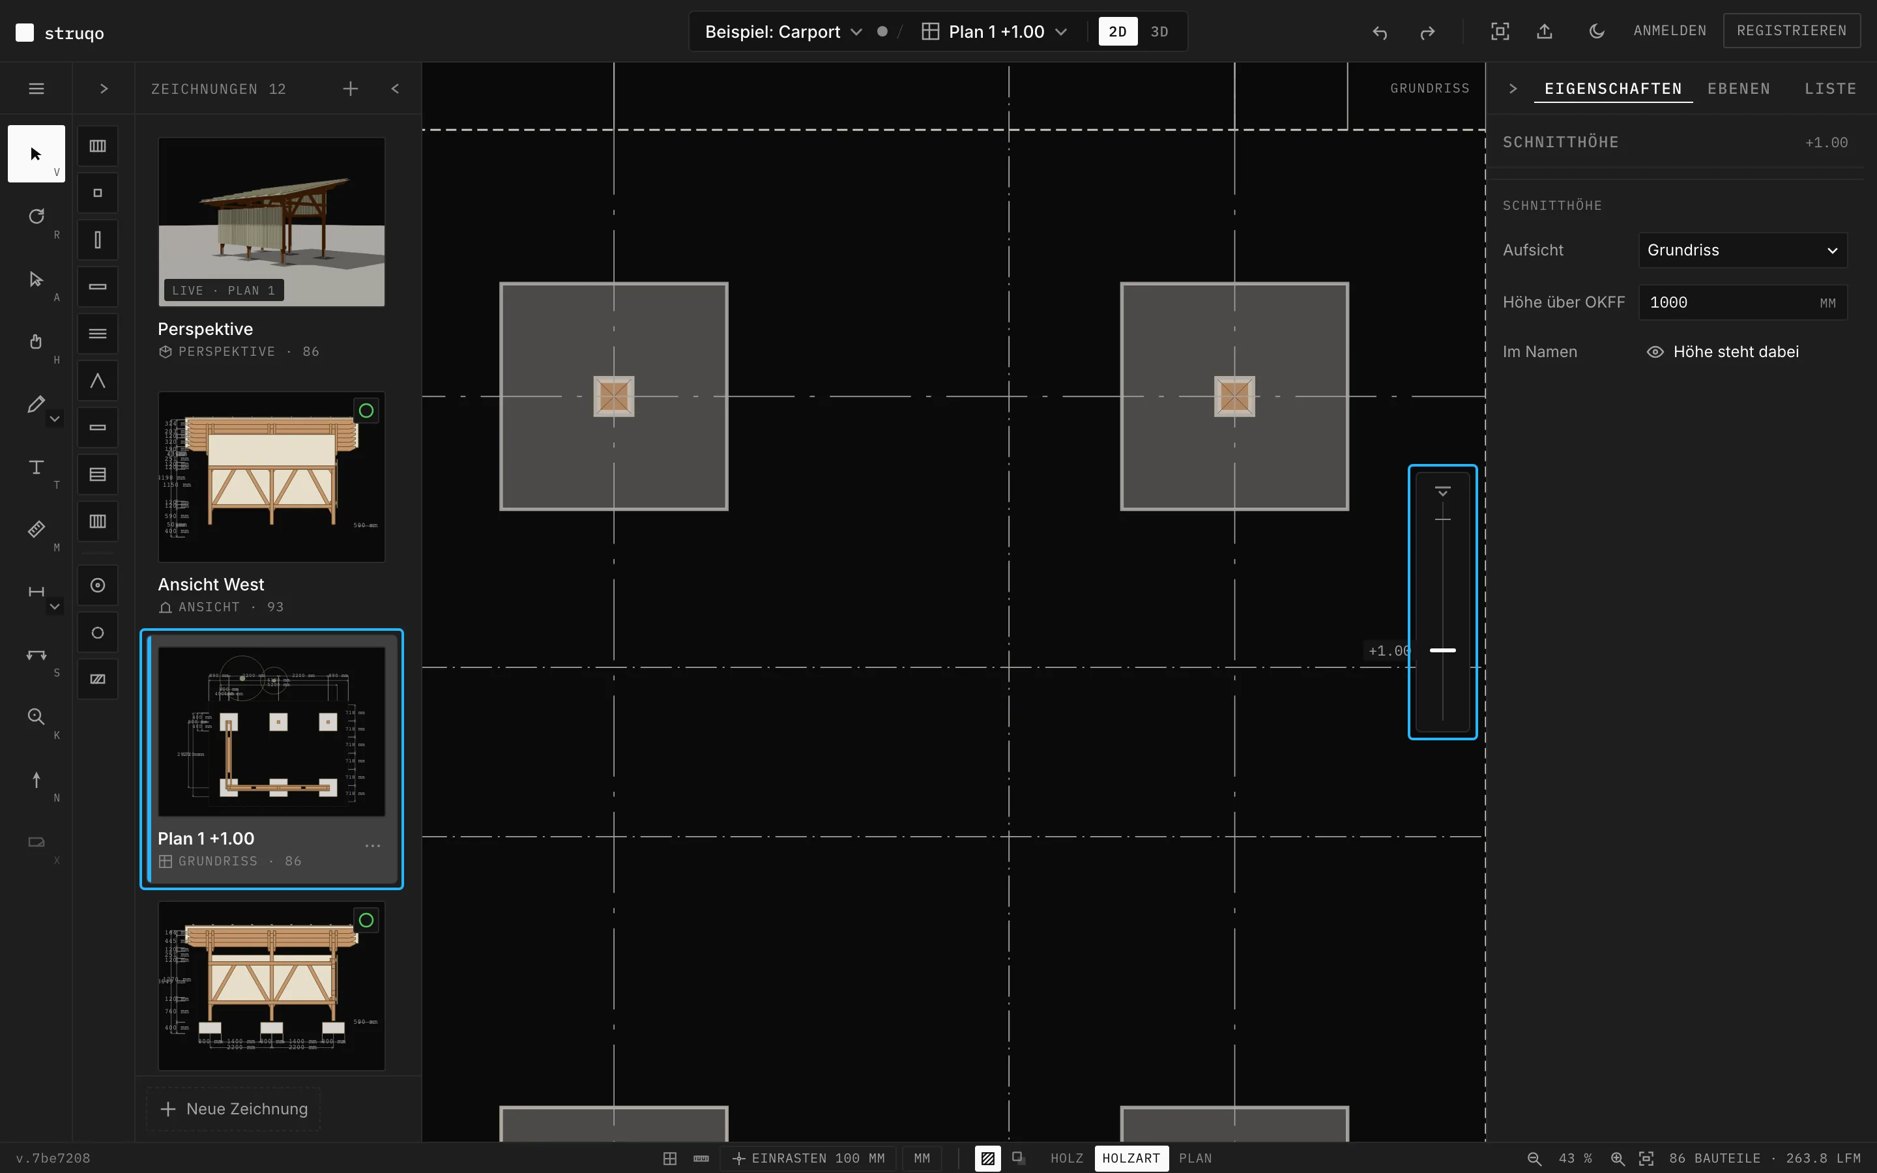1877x1173 pixels.
Task: Select the pan hand tool
Action: coord(36,341)
